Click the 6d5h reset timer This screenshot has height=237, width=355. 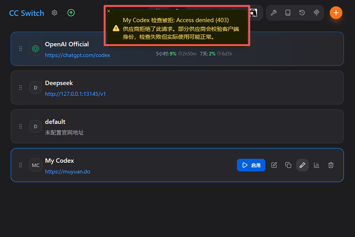pyautogui.click(x=225, y=54)
